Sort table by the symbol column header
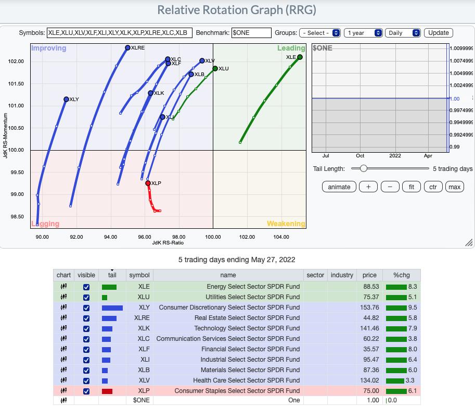 [x=139, y=275]
